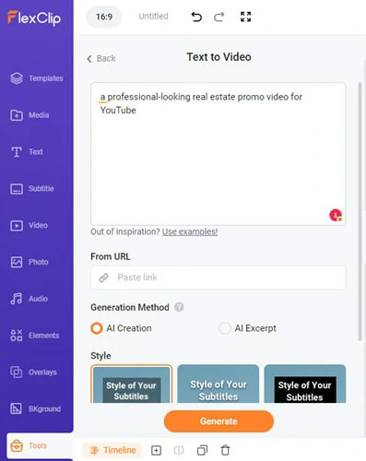
Task: Redo the last action
Action: [219, 17]
